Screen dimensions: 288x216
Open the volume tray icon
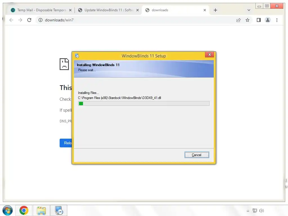click(x=262, y=210)
